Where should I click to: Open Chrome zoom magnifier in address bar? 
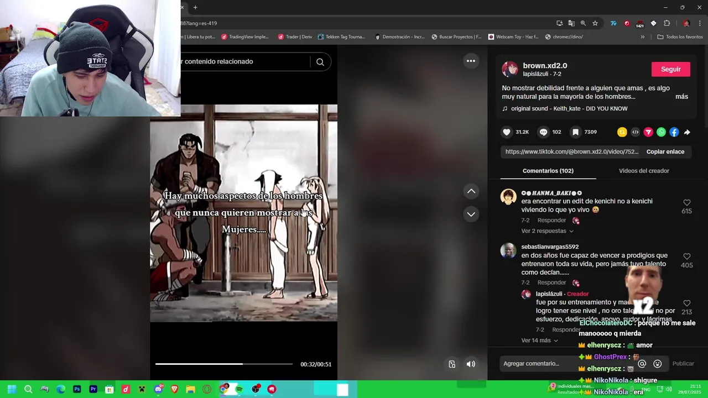(x=583, y=23)
